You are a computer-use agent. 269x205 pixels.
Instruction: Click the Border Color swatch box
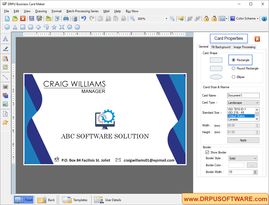237,165
